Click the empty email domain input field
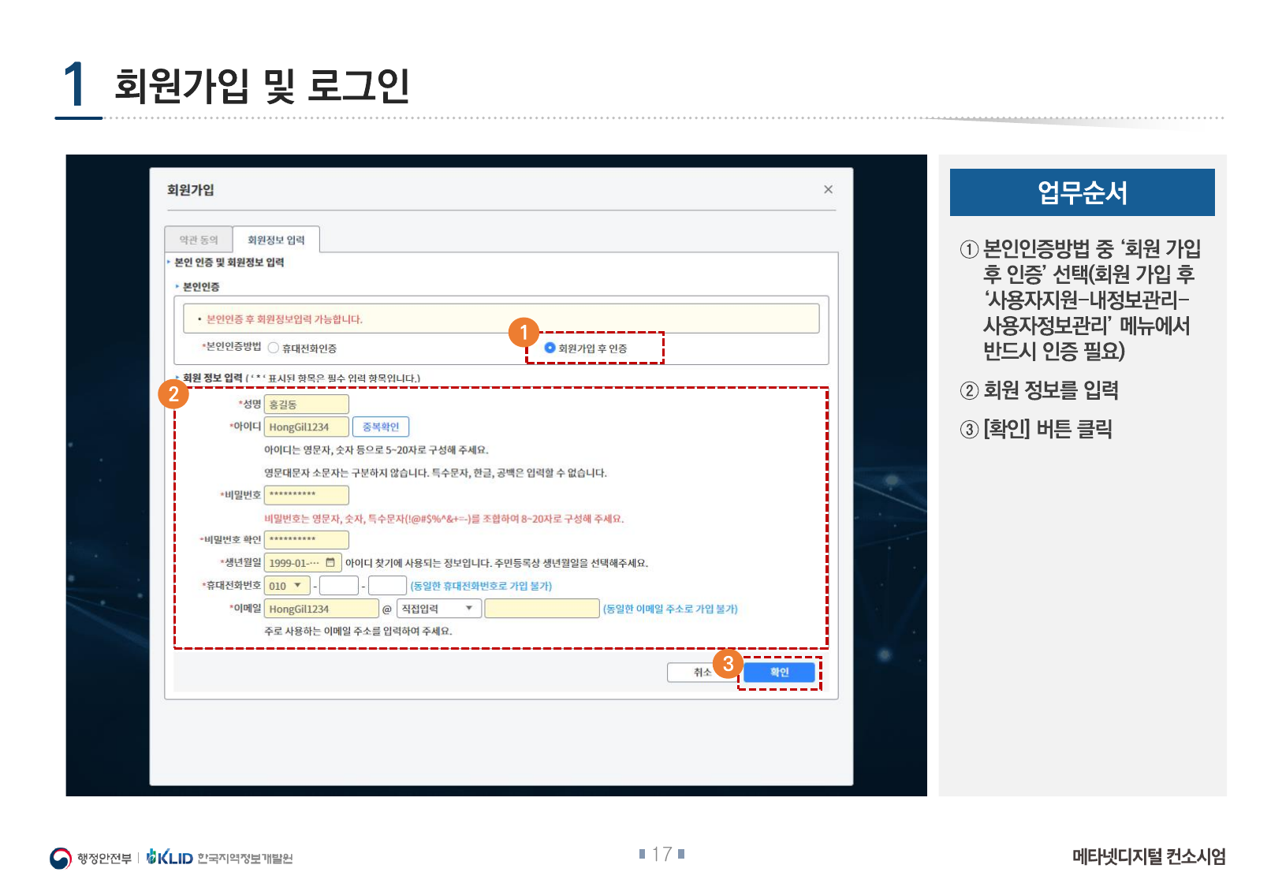Viewport: 1282px width, 887px height. 542,609
